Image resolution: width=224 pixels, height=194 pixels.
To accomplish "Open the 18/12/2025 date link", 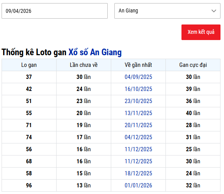I will coord(138,173).
